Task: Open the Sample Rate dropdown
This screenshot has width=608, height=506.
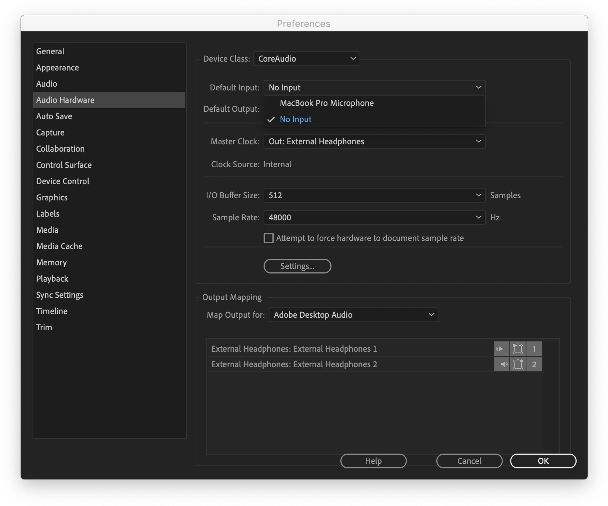Action: [x=374, y=217]
